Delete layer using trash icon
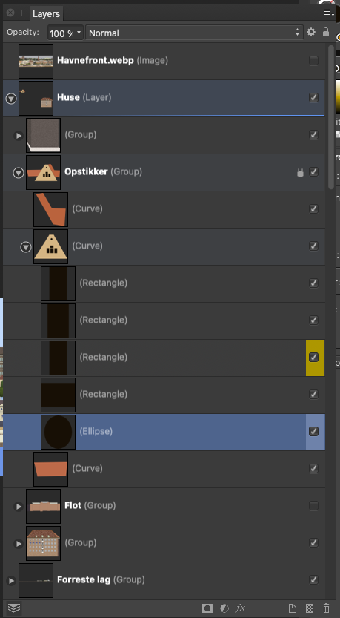This screenshot has width=340, height=618. click(x=326, y=608)
